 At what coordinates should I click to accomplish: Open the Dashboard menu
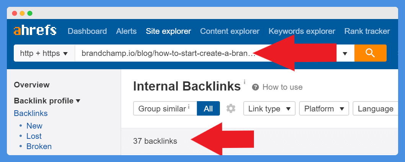pos(87,31)
